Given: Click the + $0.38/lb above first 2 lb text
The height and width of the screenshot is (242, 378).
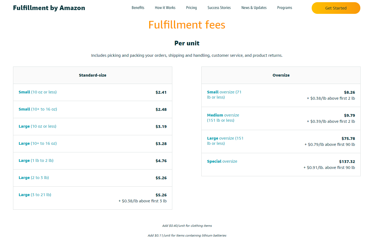Looking at the screenshot, I should tap(331, 98).
